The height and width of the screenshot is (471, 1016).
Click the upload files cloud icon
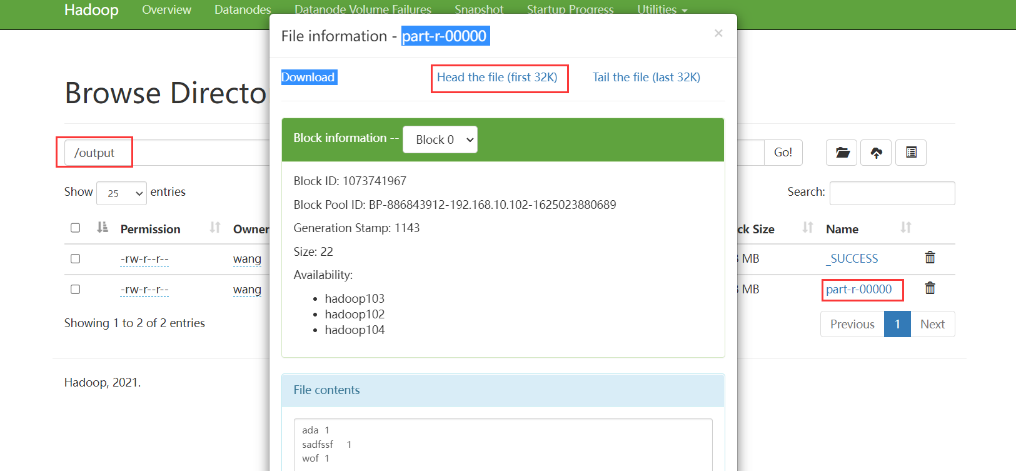(876, 153)
